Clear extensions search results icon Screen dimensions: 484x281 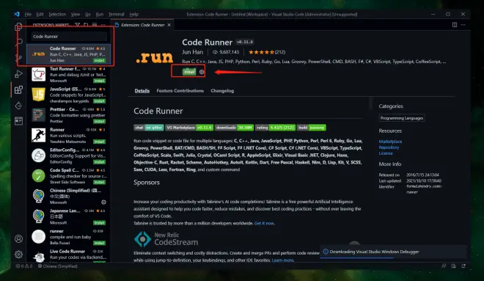(x=95, y=25)
